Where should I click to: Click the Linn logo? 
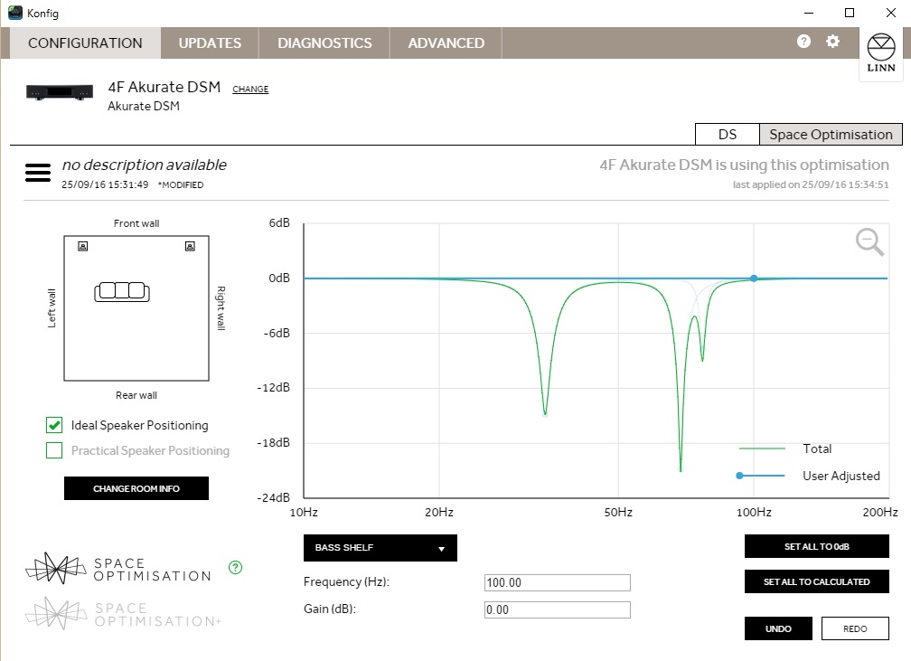click(x=881, y=53)
